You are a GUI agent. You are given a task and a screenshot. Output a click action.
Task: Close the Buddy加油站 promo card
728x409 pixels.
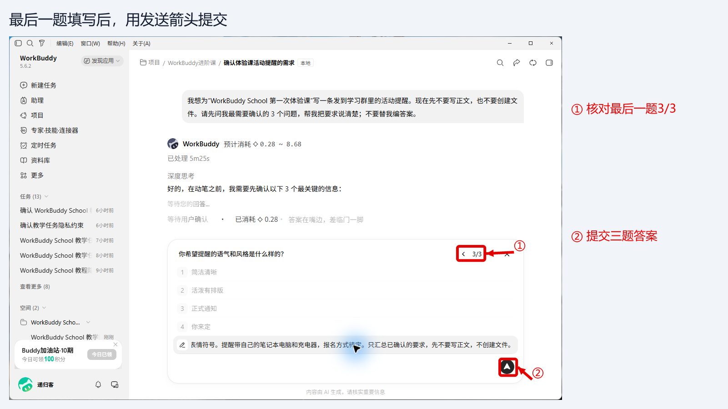(x=115, y=344)
